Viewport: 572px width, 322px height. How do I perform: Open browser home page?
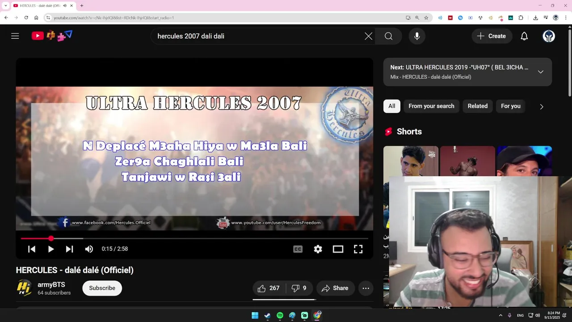(36, 18)
